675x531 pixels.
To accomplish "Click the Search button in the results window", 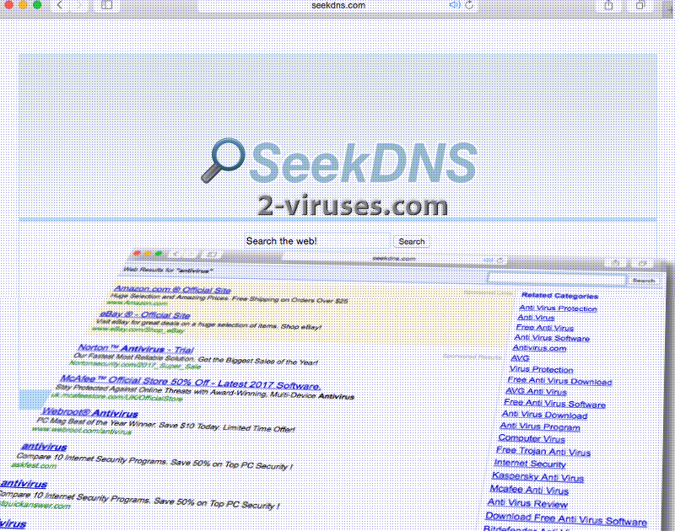I will coord(644,281).
